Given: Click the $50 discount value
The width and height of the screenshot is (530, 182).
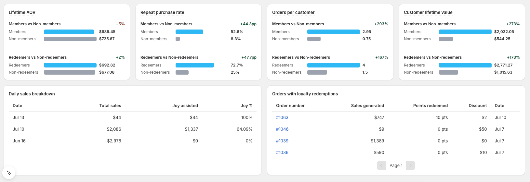Looking at the screenshot, I should tap(483, 129).
